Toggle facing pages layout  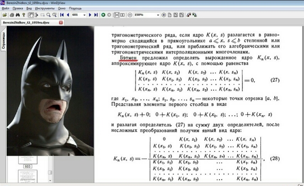[123, 15]
